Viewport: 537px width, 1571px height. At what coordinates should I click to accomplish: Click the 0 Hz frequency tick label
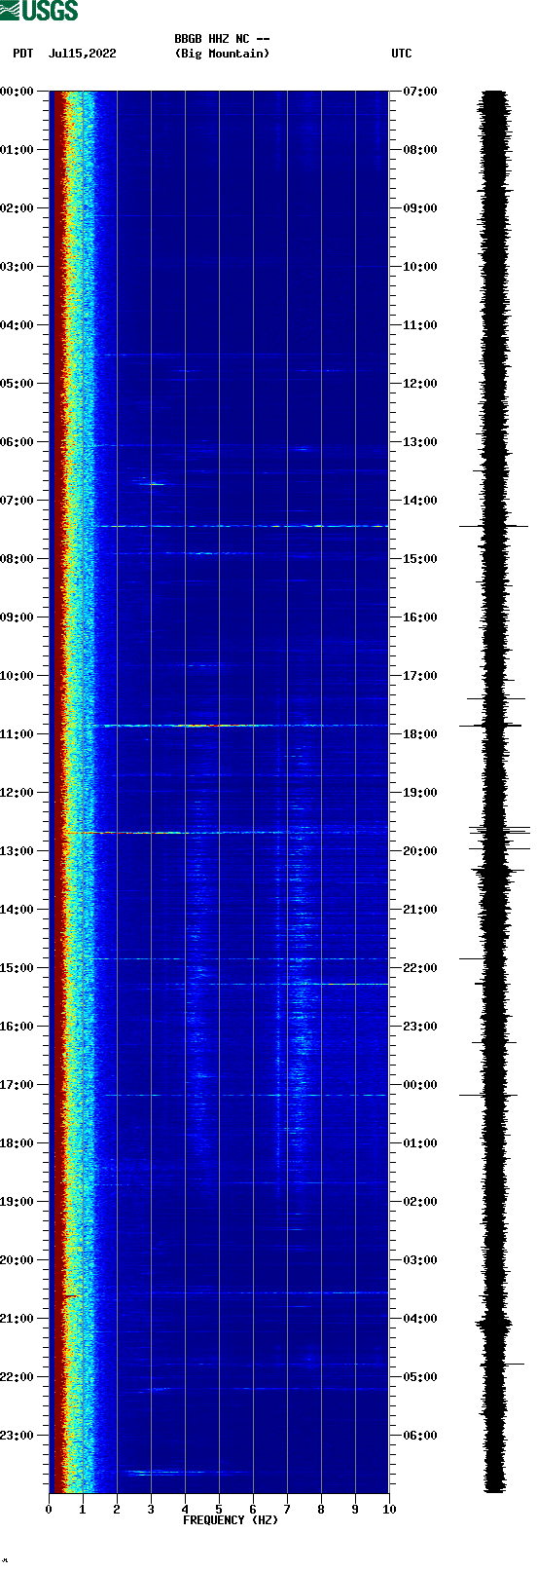[49, 1510]
